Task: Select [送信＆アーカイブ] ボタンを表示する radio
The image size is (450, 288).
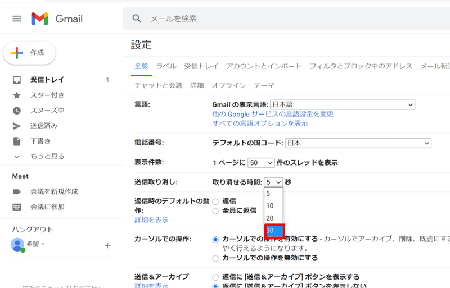Action: click(215, 277)
